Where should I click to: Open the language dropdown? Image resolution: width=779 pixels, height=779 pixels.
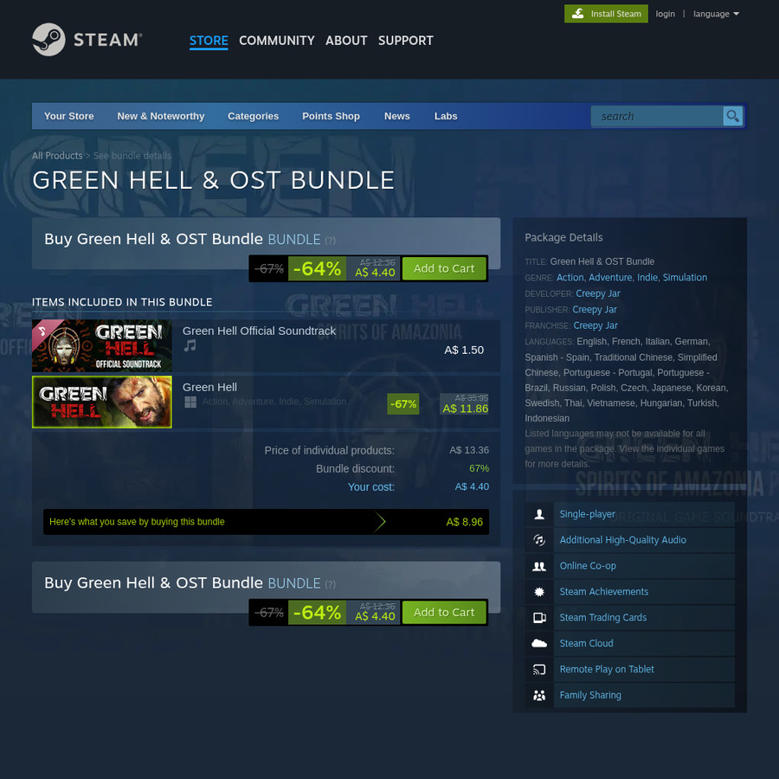(x=716, y=14)
